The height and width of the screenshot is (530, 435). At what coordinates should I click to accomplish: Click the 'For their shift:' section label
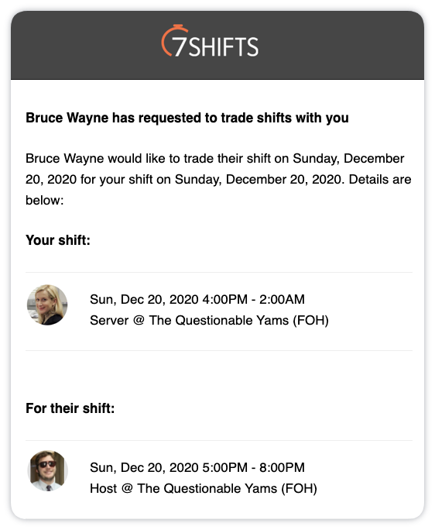(x=70, y=408)
